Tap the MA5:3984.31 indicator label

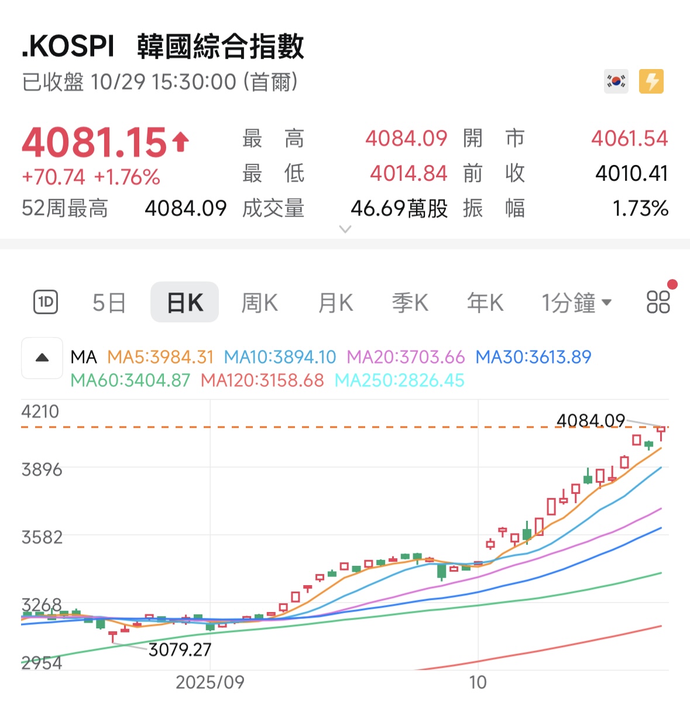click(160, 357)
